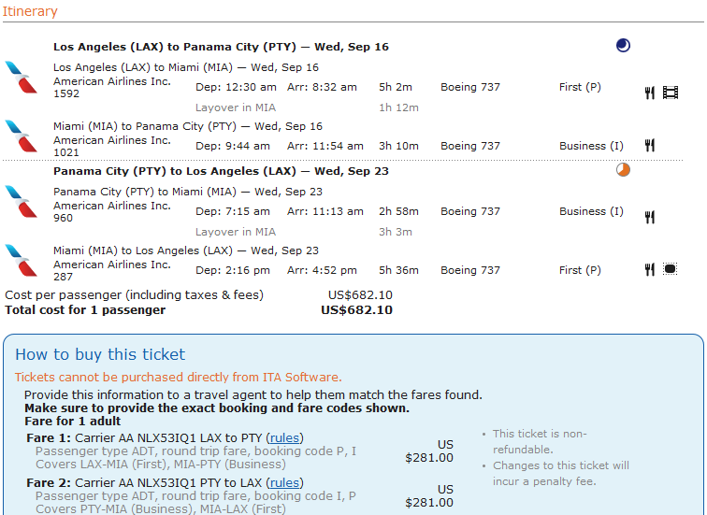
Task: Click the American Airlines logo beside flight 1592
Action: coord(22,78)
